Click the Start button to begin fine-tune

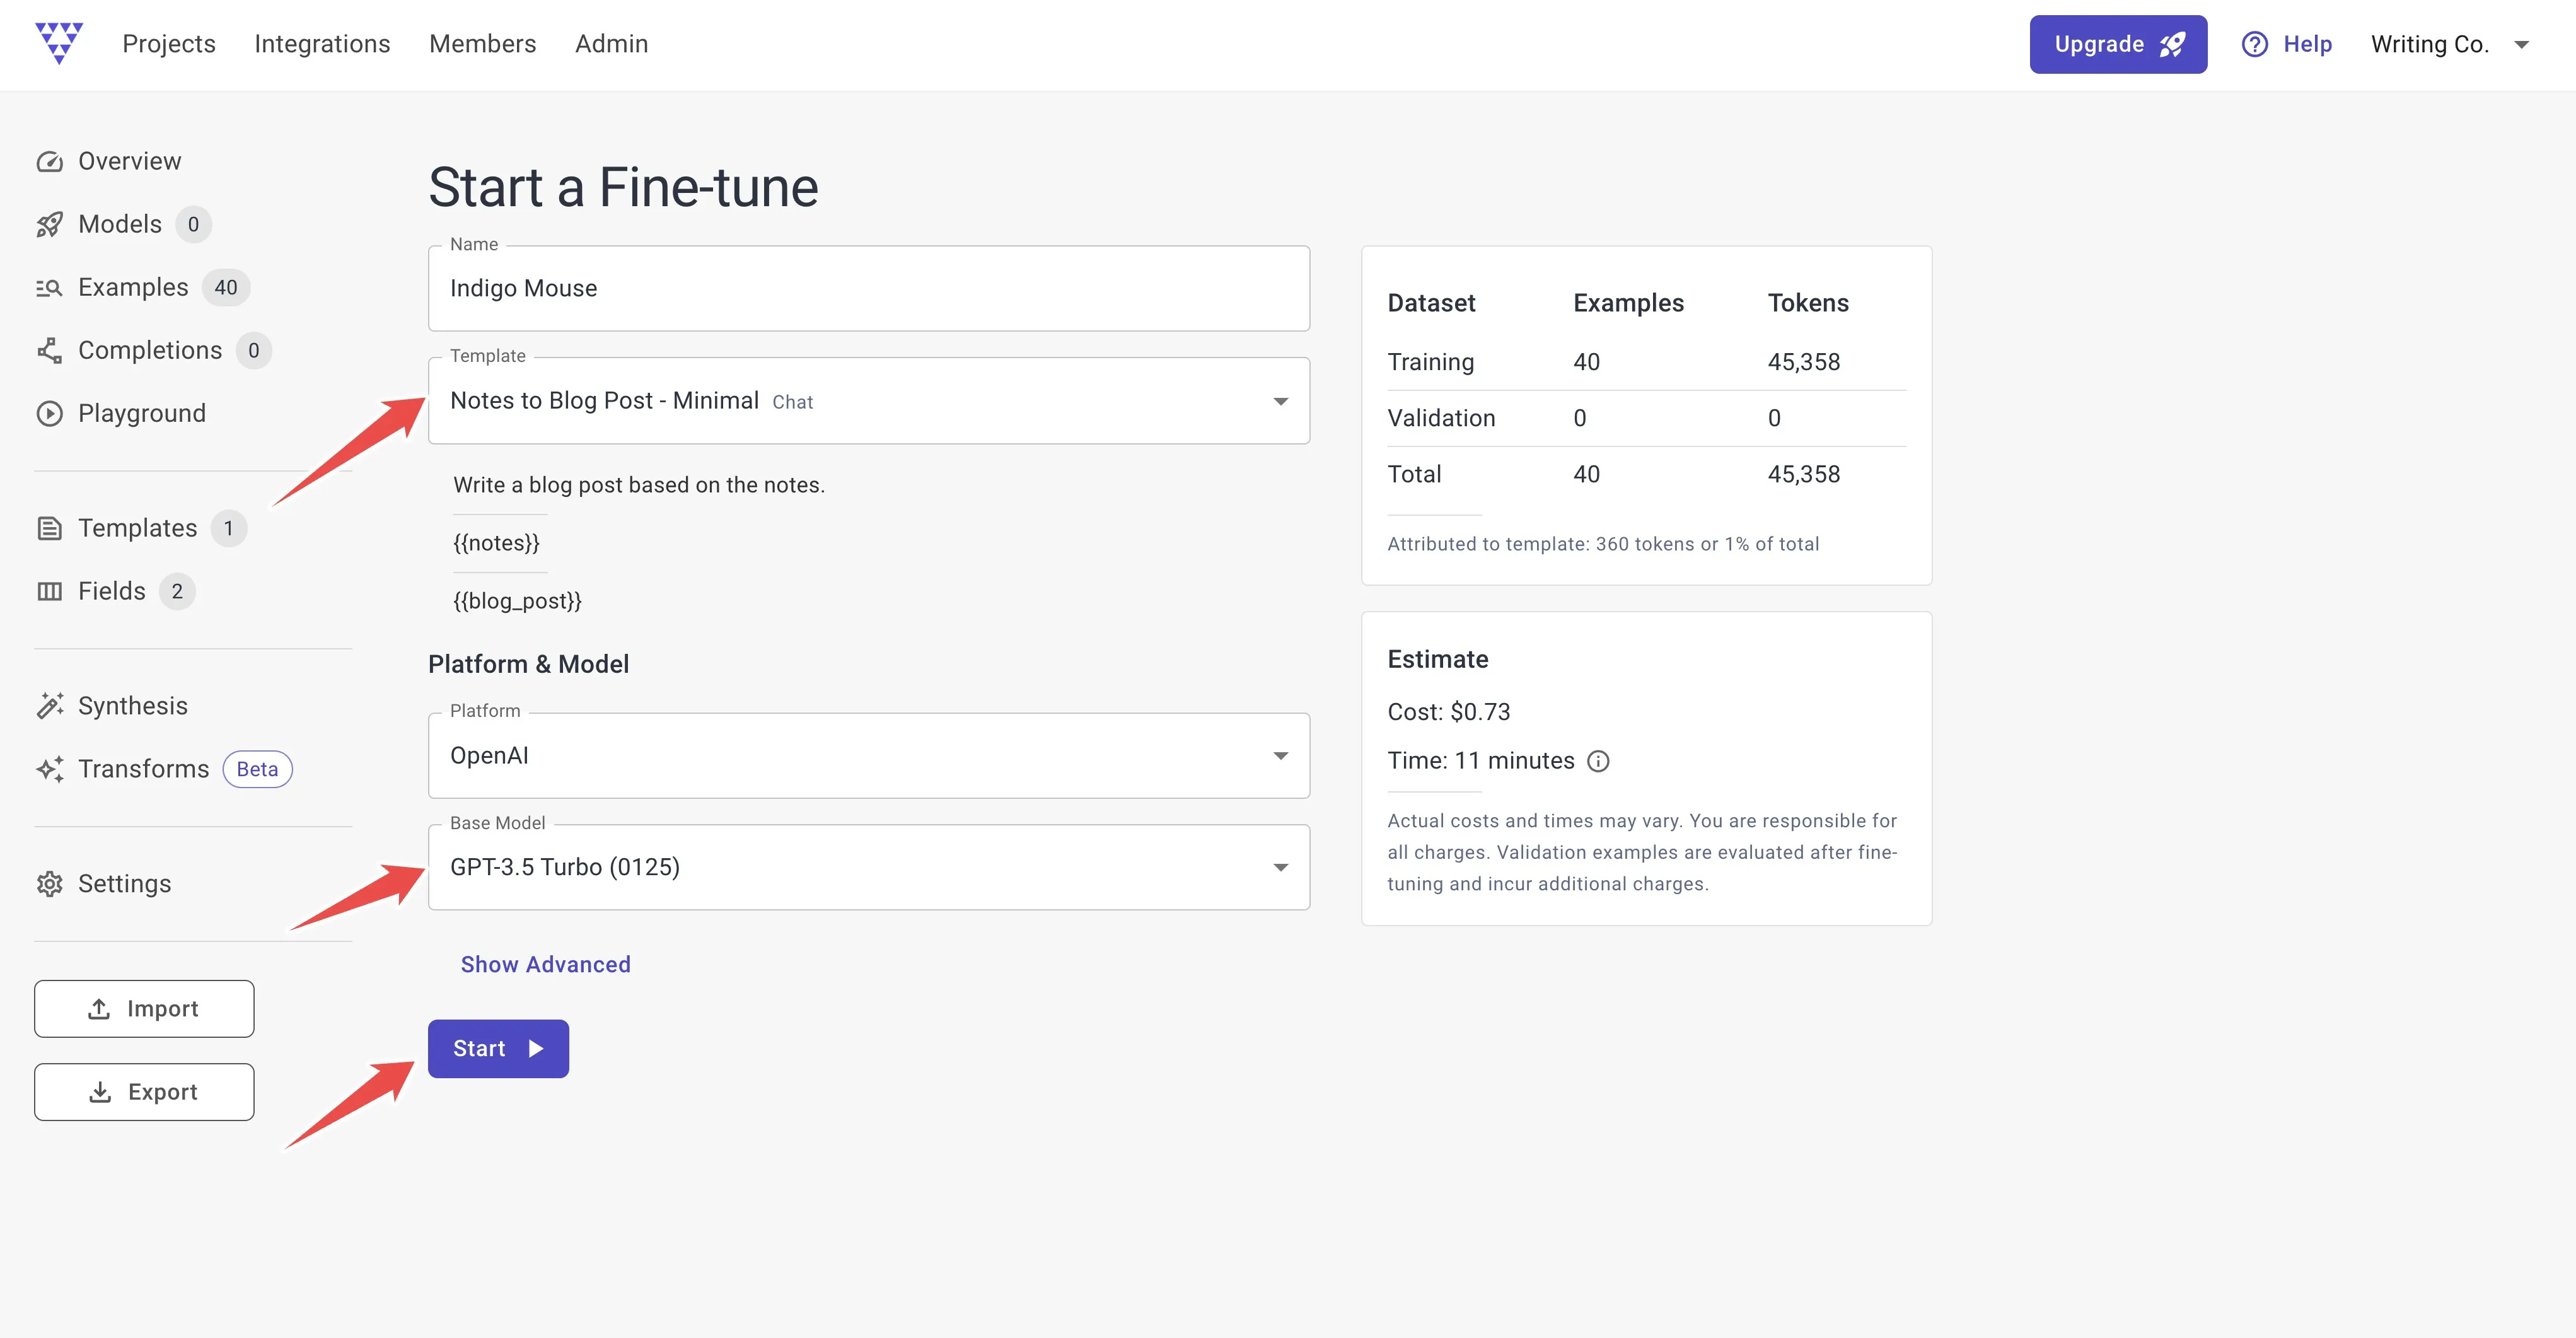498,1049
